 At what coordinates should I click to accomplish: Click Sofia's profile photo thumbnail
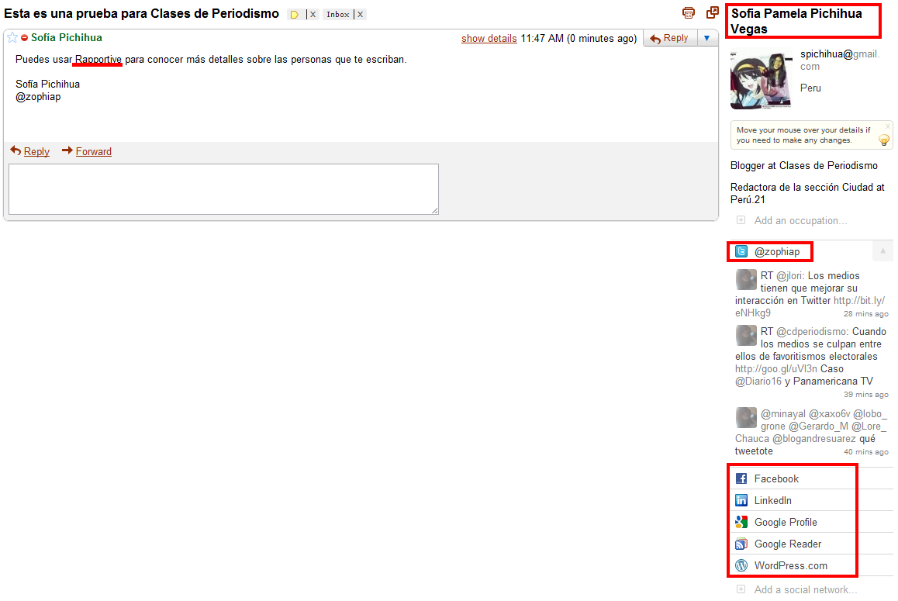(x=761, y=80)
